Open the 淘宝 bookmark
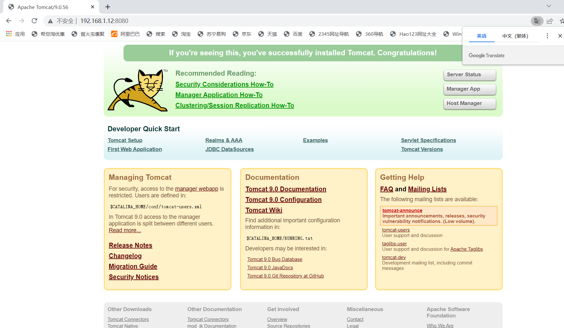The image size is (564, 328). point(181,34)
